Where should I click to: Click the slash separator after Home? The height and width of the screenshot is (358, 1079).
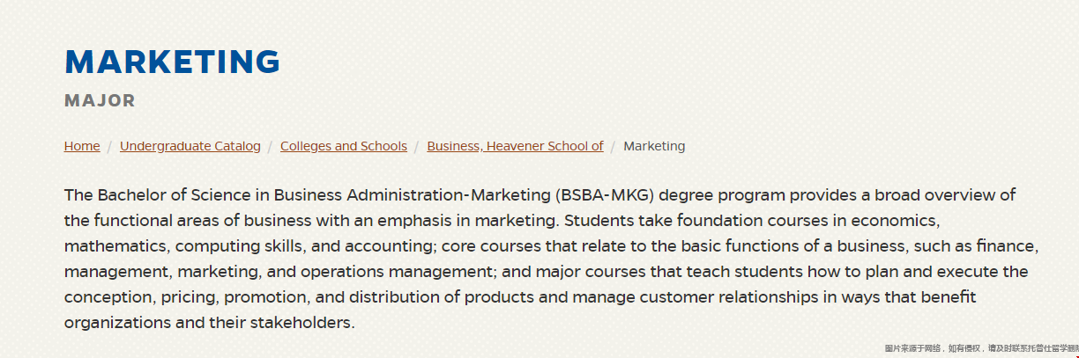tap(110, 146)
